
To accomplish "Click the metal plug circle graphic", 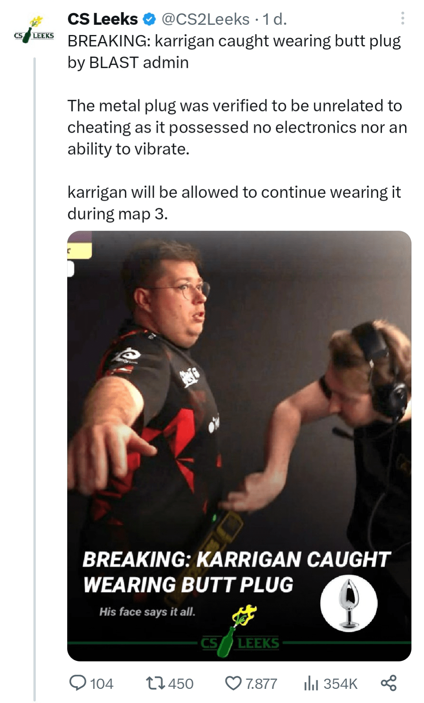I will (349, 603).
